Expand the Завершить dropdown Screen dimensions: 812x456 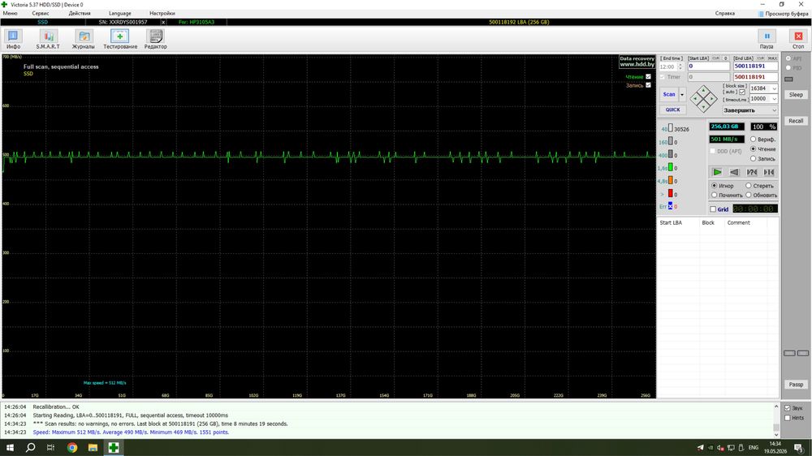point(749,110)
